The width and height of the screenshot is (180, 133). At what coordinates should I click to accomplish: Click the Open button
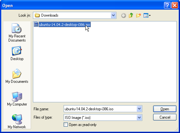pyautogui.click(x=165, y=109)
